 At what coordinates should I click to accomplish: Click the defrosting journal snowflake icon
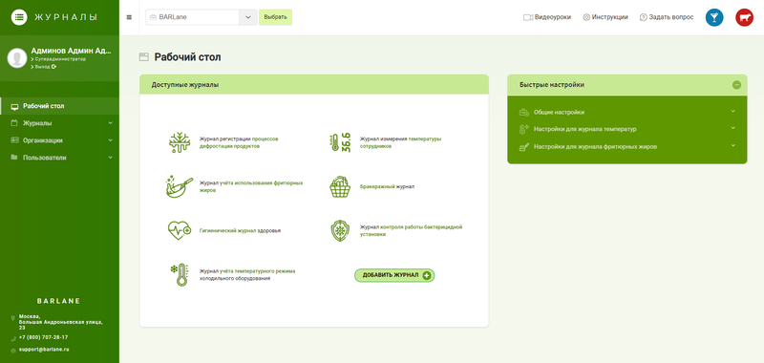[x=180, y=142]
